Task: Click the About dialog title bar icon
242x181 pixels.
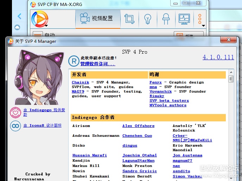Action: click(x=11, y=41)
